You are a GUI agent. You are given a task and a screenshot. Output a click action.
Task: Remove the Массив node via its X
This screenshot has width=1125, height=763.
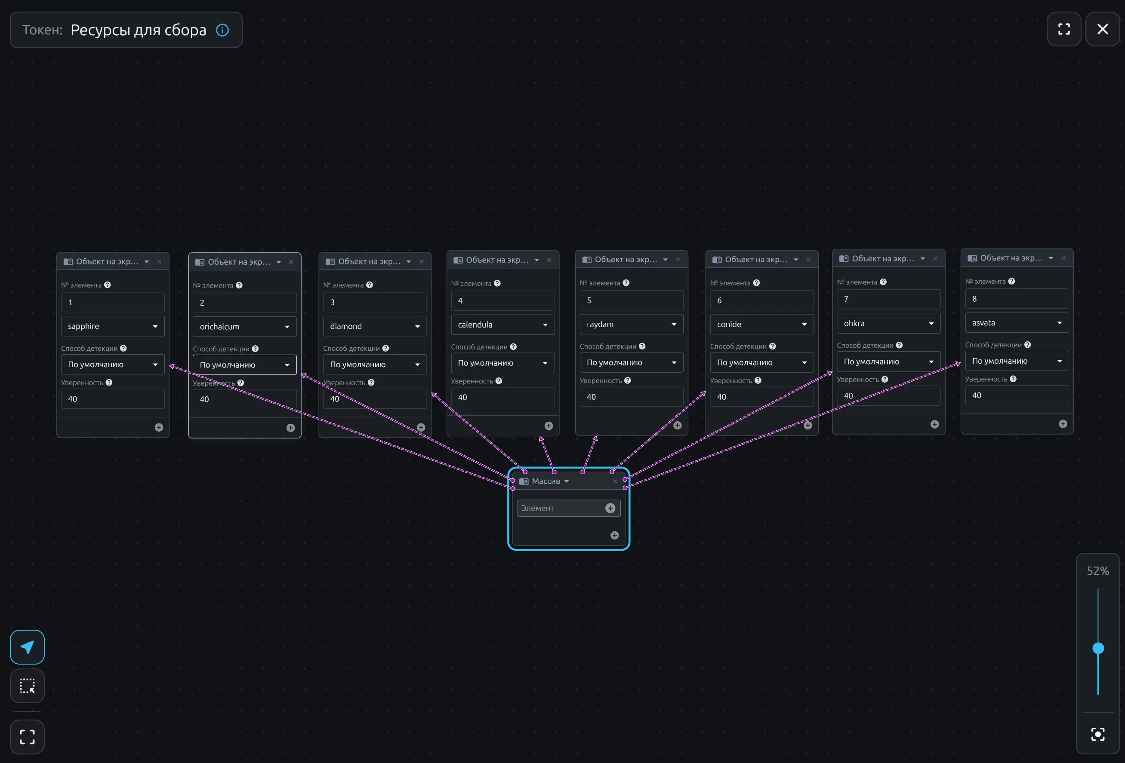pos(615,481)
